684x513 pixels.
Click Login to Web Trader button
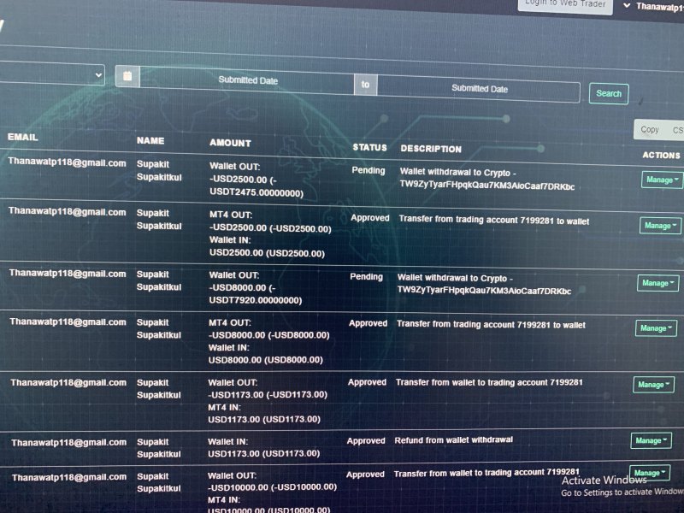(x=565, y=5)
